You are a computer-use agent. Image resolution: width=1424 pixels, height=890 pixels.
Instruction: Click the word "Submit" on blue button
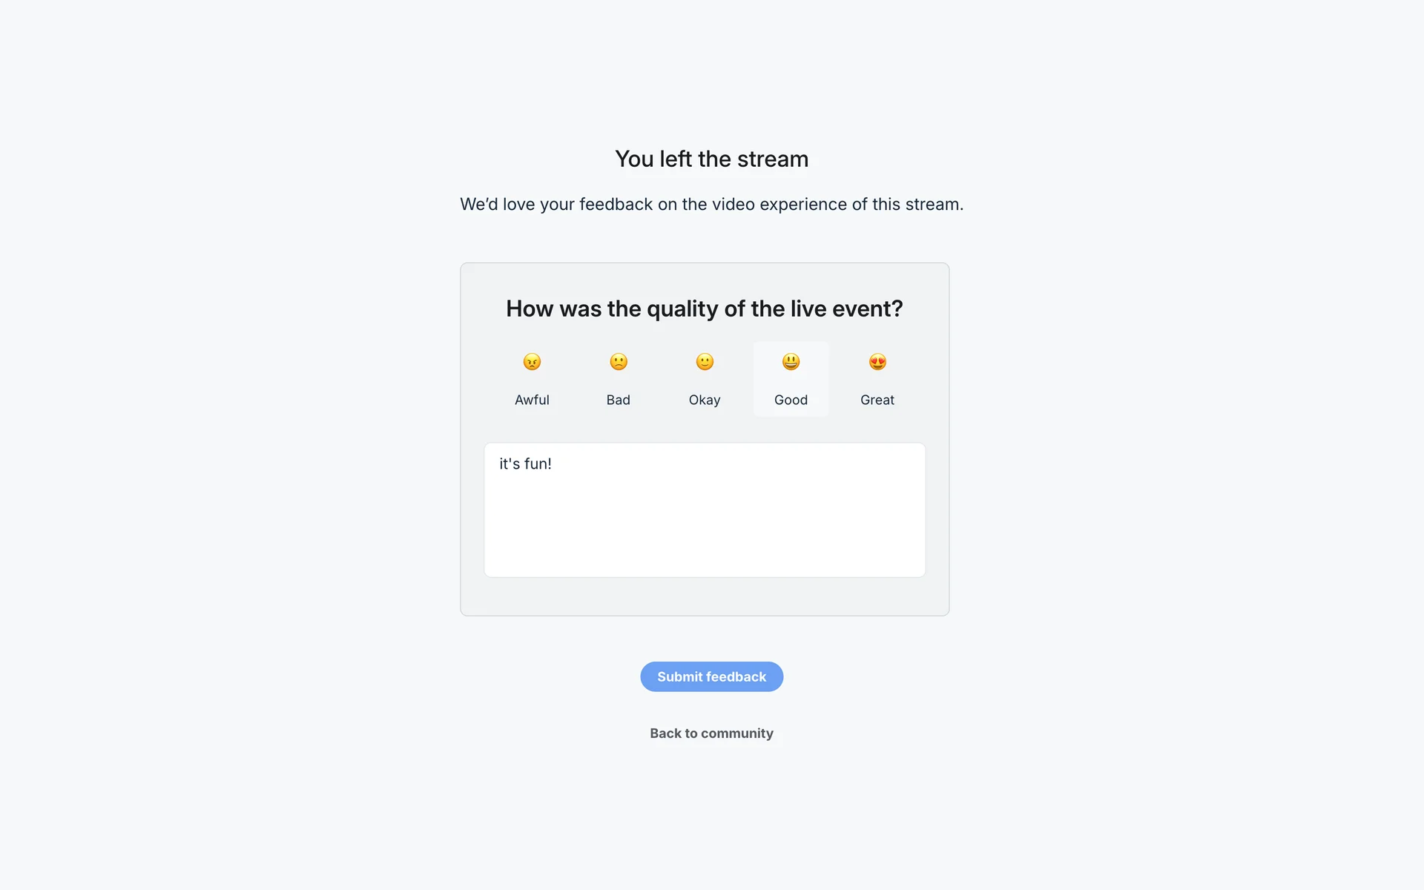(679, 677)
